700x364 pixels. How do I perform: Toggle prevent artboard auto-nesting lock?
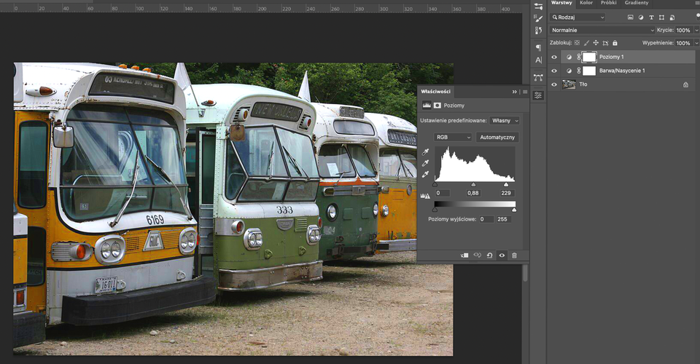(x=605, y=43)
